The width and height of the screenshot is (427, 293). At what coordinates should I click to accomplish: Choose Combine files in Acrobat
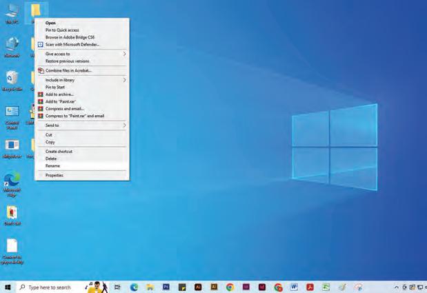coord(82,70)
